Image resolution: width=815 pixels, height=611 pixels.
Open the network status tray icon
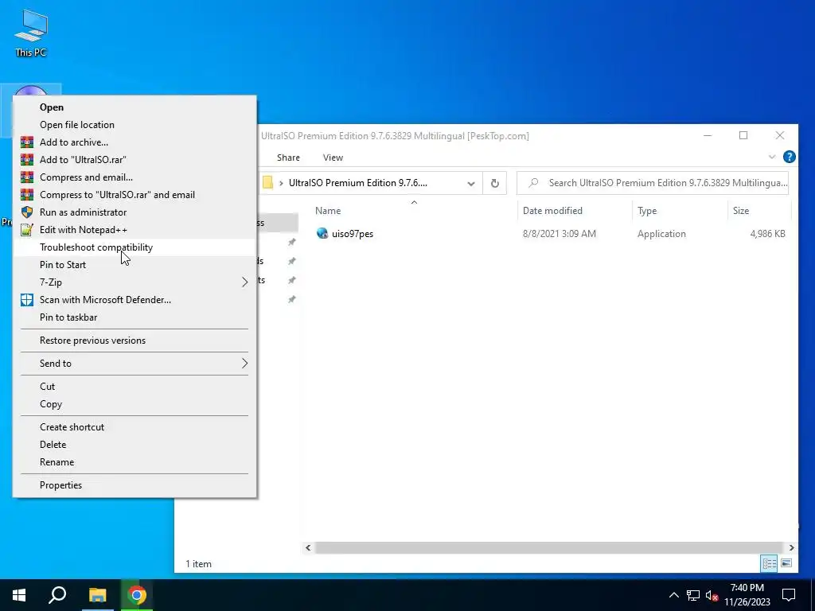693,595
